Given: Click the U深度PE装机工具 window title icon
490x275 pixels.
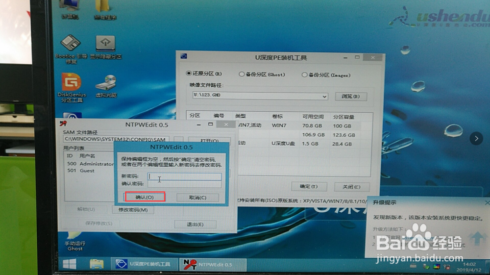Looking at the screenshot, I should [184, 56].
